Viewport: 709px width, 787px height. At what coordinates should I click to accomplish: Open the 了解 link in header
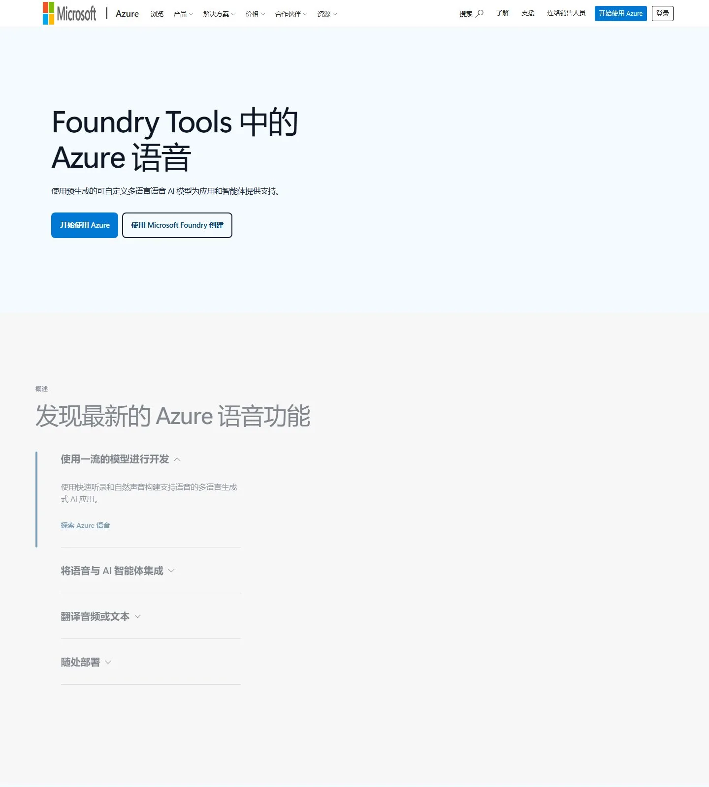tap(502, 13)
